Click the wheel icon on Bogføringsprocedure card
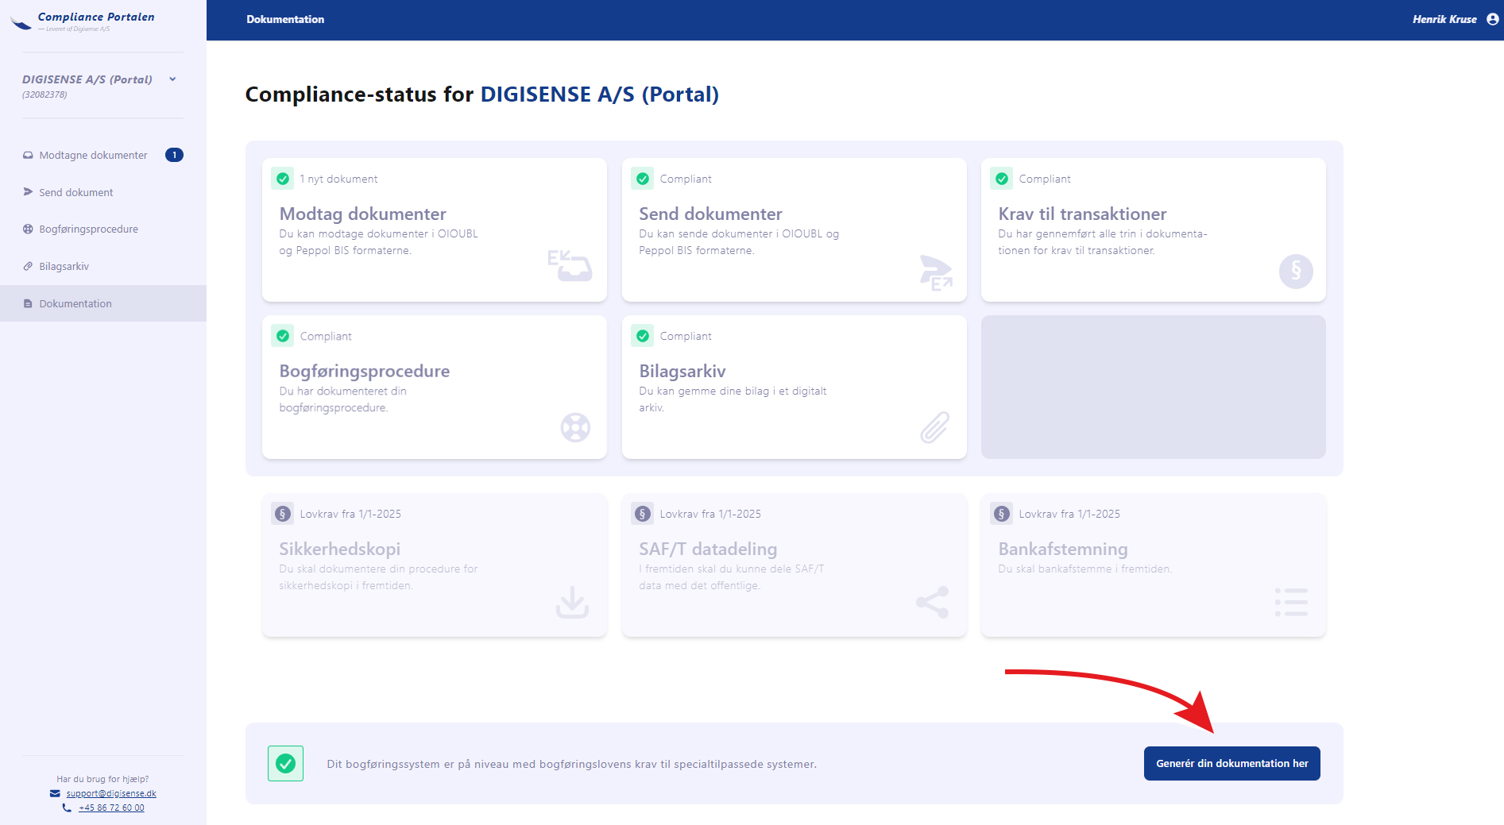Screen dimensions: 1504x825 (575, 427)
